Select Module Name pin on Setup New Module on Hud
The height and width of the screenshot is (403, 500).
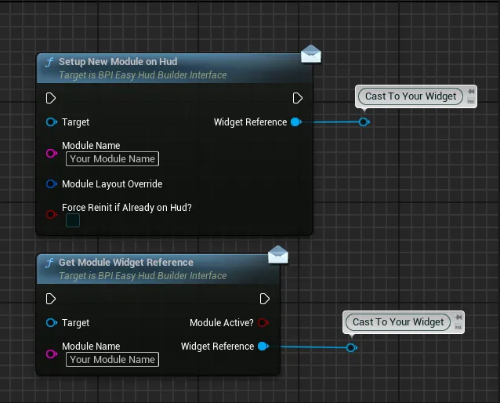tap(52, 153)
